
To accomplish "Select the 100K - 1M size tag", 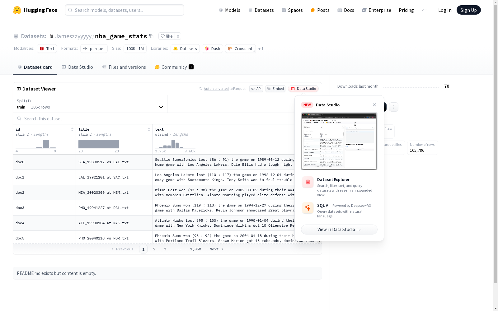I will click(x=135, y=49).
